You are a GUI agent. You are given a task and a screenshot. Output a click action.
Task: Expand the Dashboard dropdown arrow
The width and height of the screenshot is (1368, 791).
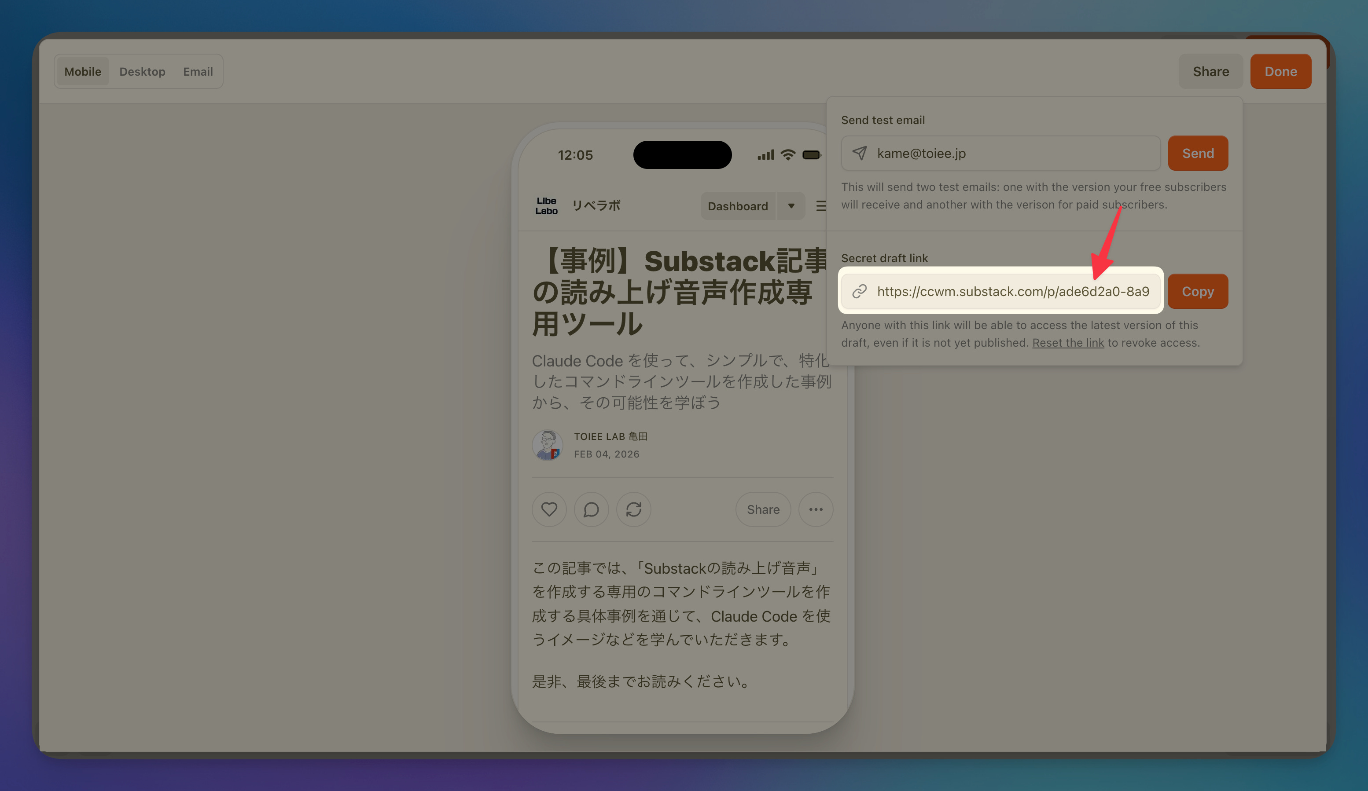click(x=791, y=206)
